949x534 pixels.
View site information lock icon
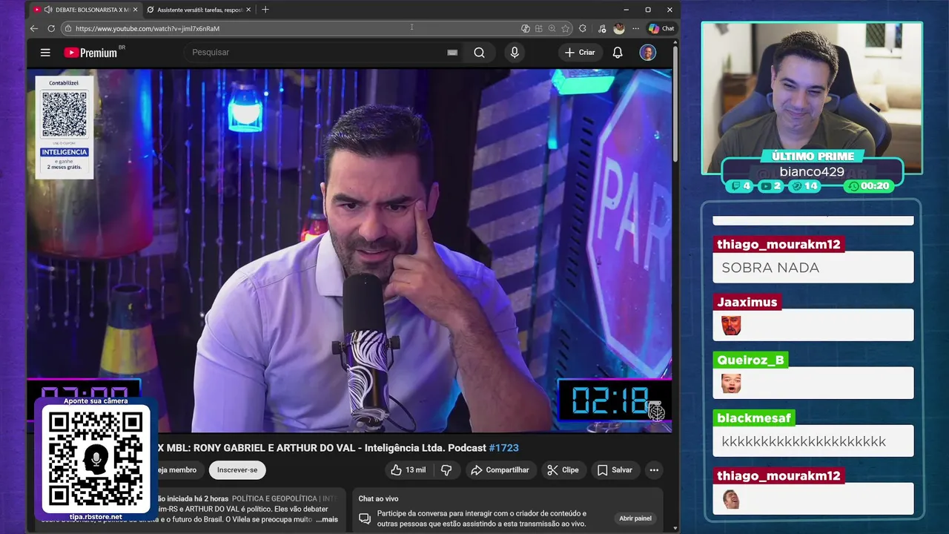pyautogui.click(x=67, y=28)
